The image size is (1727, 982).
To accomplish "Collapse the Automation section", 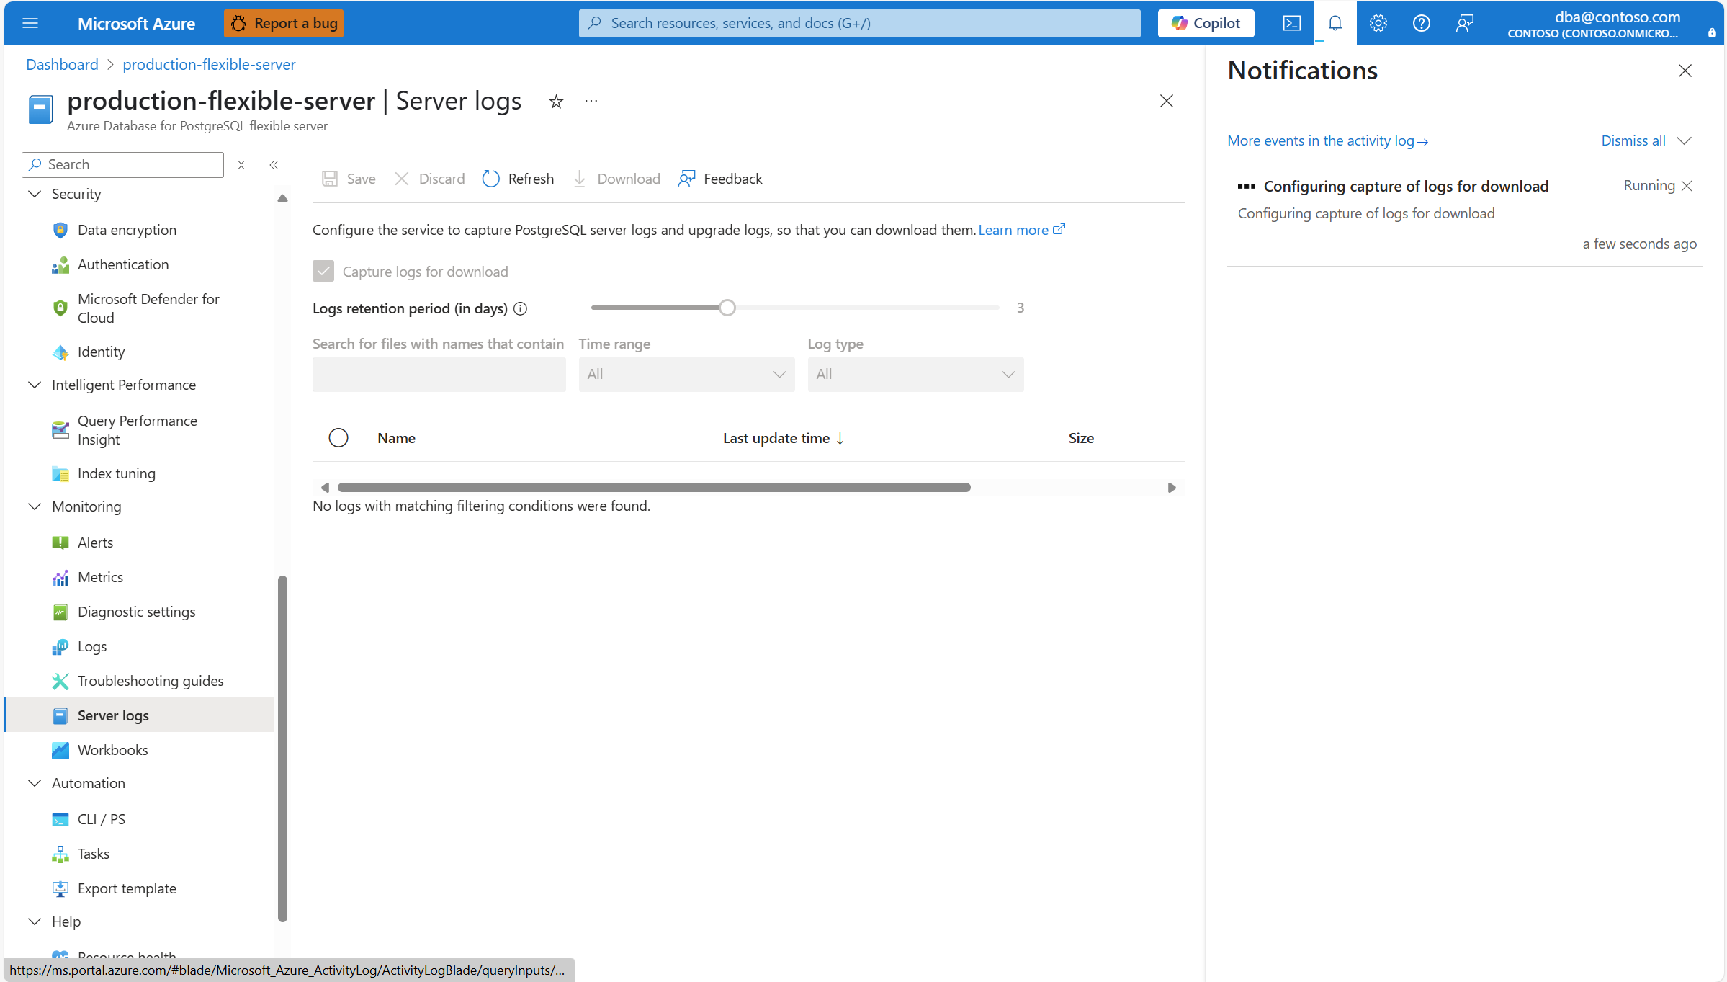I will pos(34,783).
